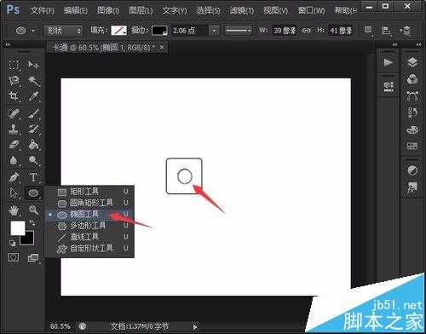
Task: Open the tool mode 形状 dropdown
Action: pyautogui.click(x=63, y=30)
